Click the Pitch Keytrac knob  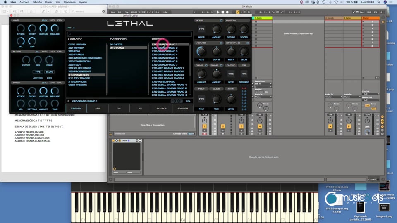click(32, 103)
